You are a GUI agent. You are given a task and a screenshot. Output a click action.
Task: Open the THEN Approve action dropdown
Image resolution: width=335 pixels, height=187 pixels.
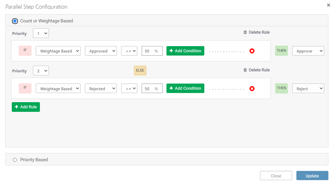[x=308, y=51]
